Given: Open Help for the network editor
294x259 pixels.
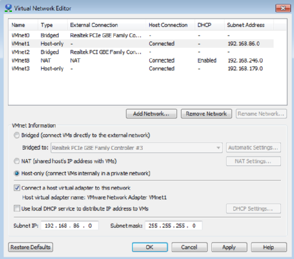Looking at the screenshot, I should tap(269, 247).
